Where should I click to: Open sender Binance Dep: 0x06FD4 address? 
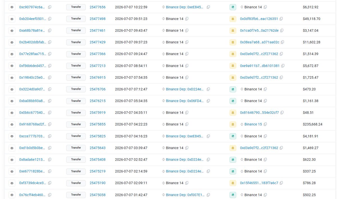[185, 101]
